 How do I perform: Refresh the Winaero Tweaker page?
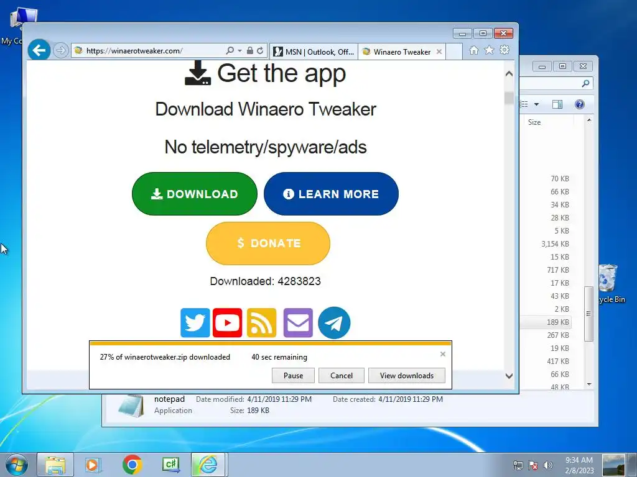click(260, 51)
